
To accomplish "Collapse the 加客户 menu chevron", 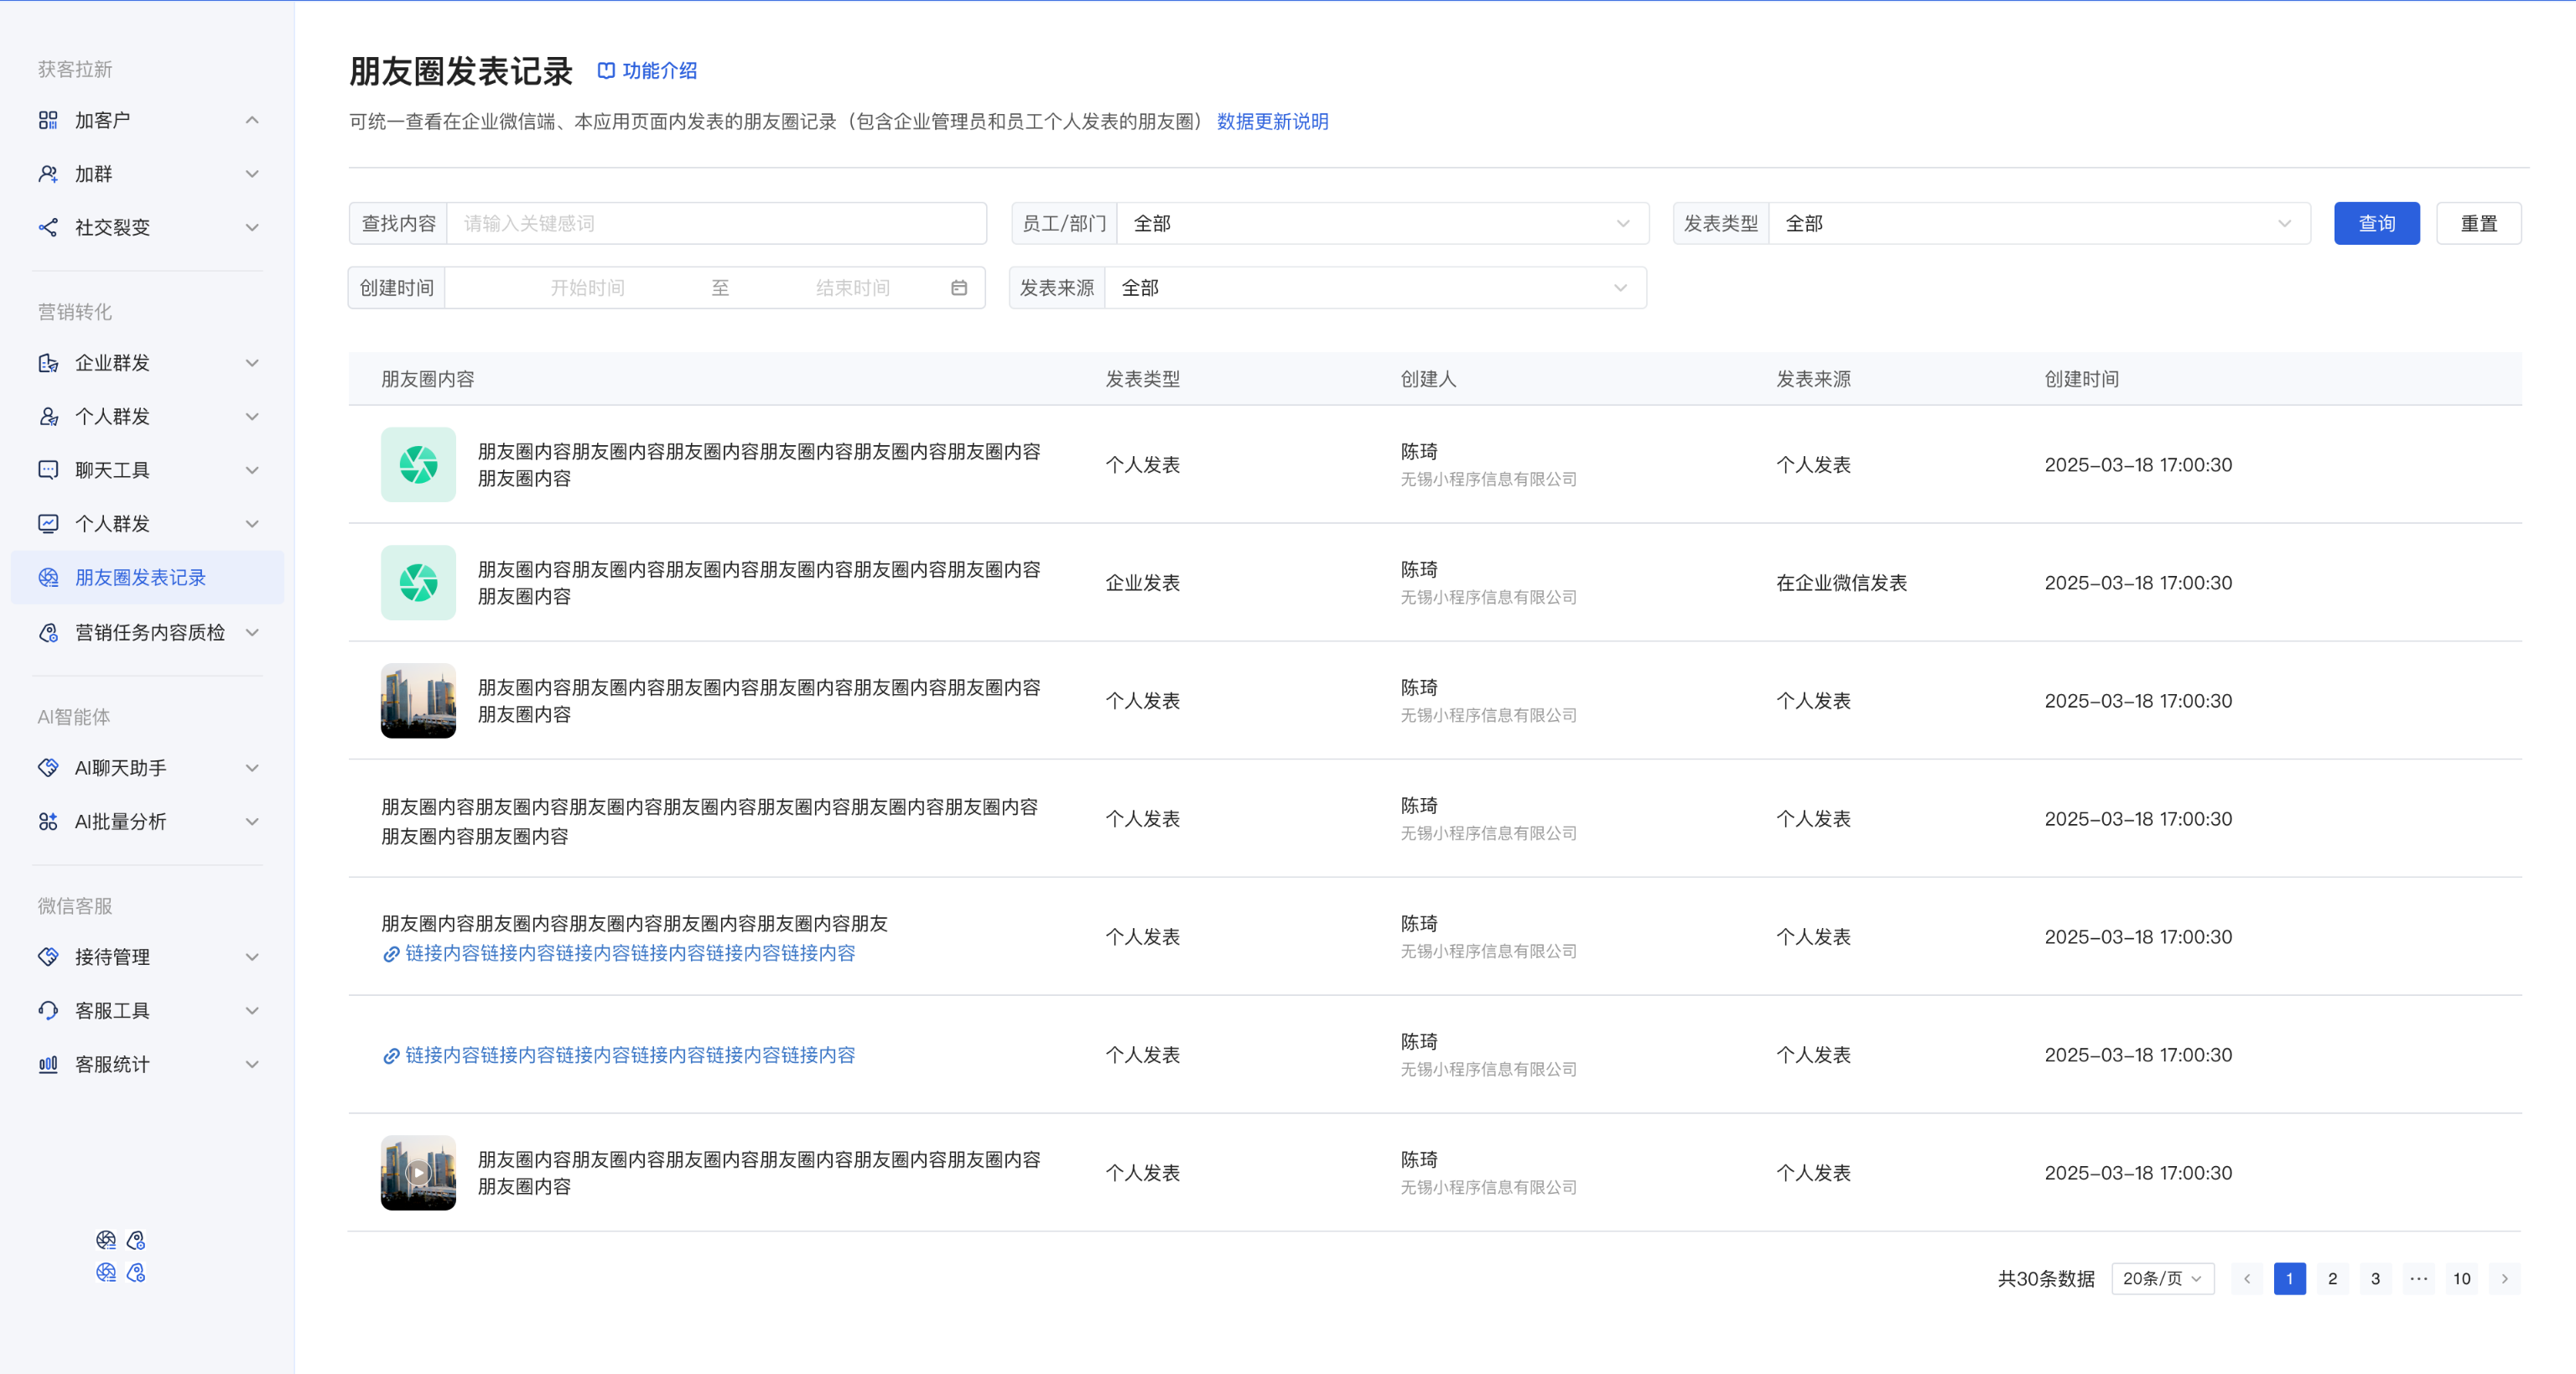I will [252, 120].
